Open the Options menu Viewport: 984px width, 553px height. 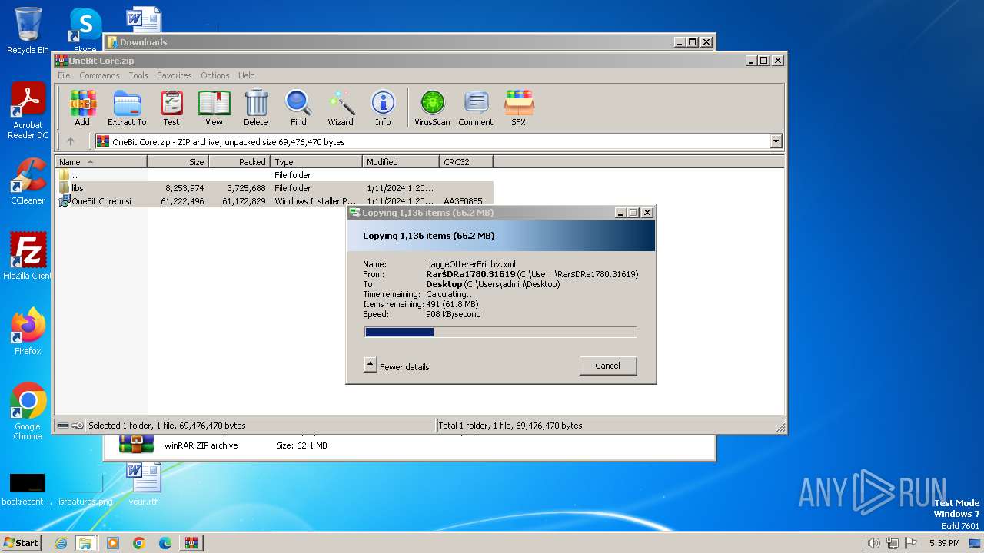click(215, 75)
